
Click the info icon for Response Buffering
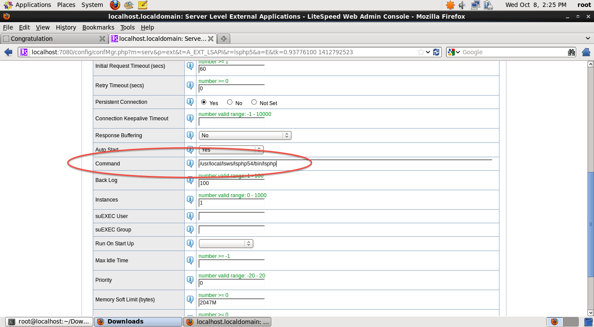click(x=190, y=135)
